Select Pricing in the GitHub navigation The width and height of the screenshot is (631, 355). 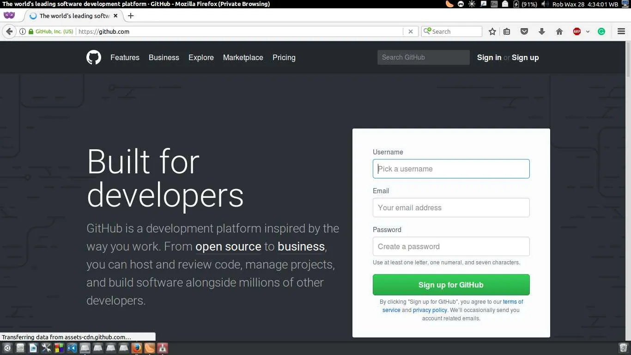pos(284,57)
